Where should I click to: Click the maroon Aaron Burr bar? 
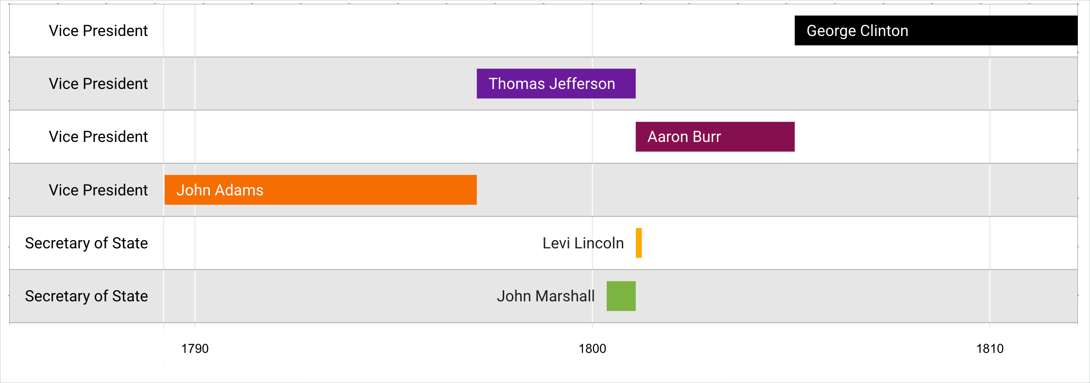point(715,137)
